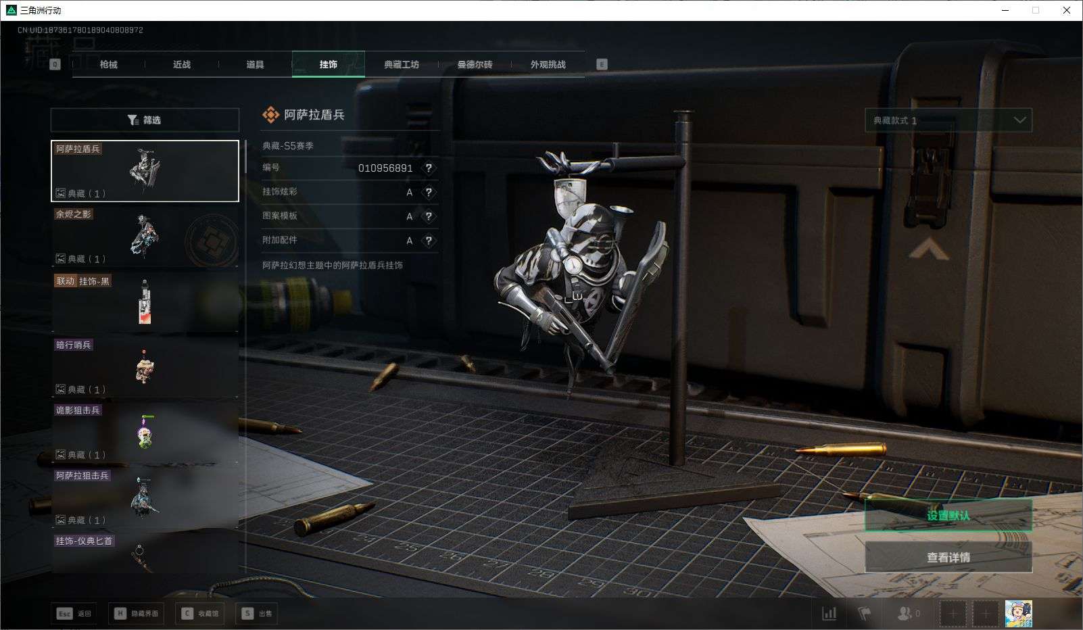
Task: Switch to the 枪械 tab
Action: tap(108, 65)
